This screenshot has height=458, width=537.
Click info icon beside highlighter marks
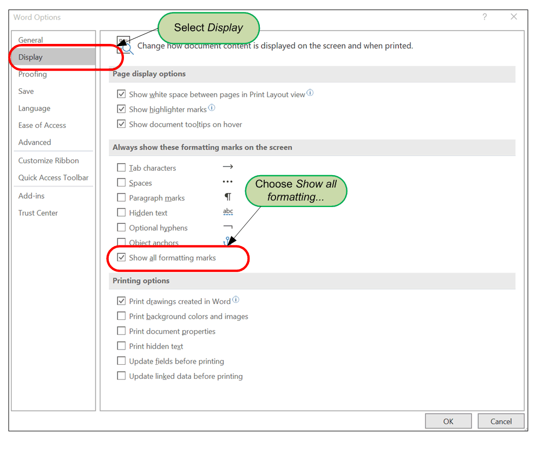[212, 108]
